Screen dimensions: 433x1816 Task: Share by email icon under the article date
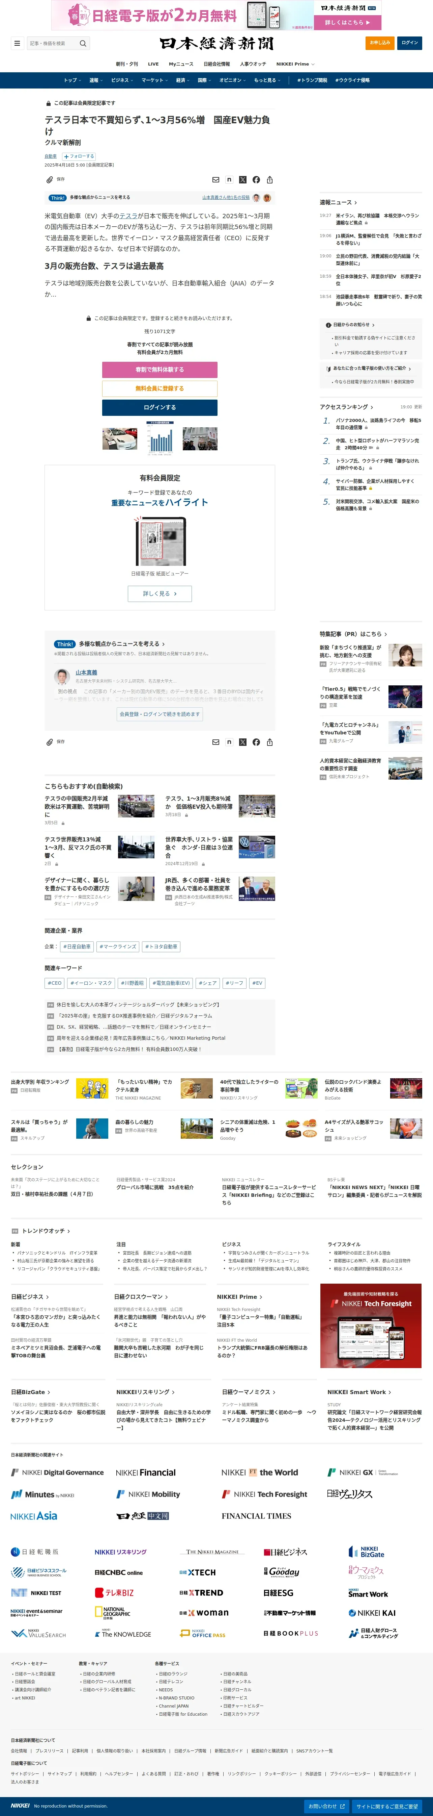pyautogui.click(x=215, y=180)
